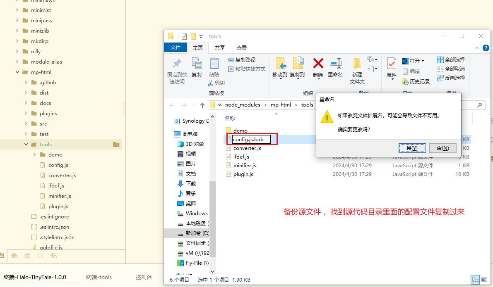Collapse the tools folder in tree
The image size is (493, 287).
(x=26, y=144)
